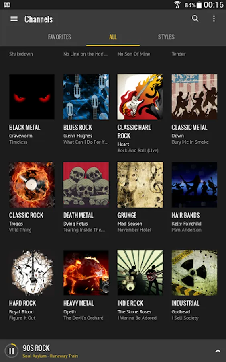This screenshot has height=362, width=226.
Task: Tap the Industrial radiation symbol icon
Action: 194,273
